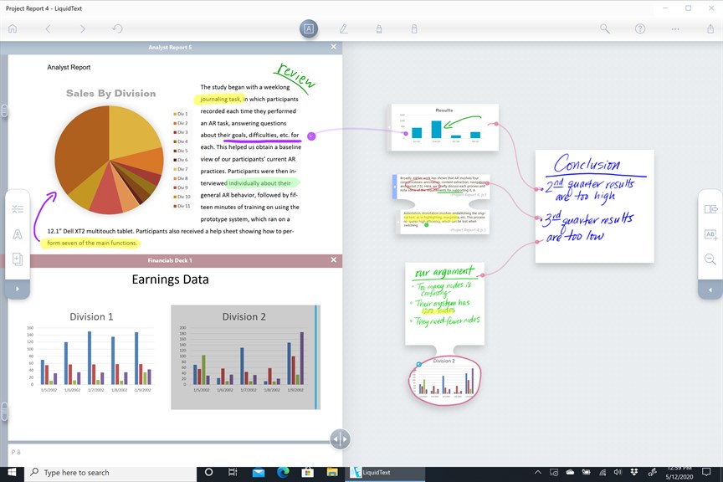Image resolution: width=723 pixels, height=482 pixels.
Task: Click the LiquidText taskbar button
Action: pyautogui.click(x=386, y=472)
